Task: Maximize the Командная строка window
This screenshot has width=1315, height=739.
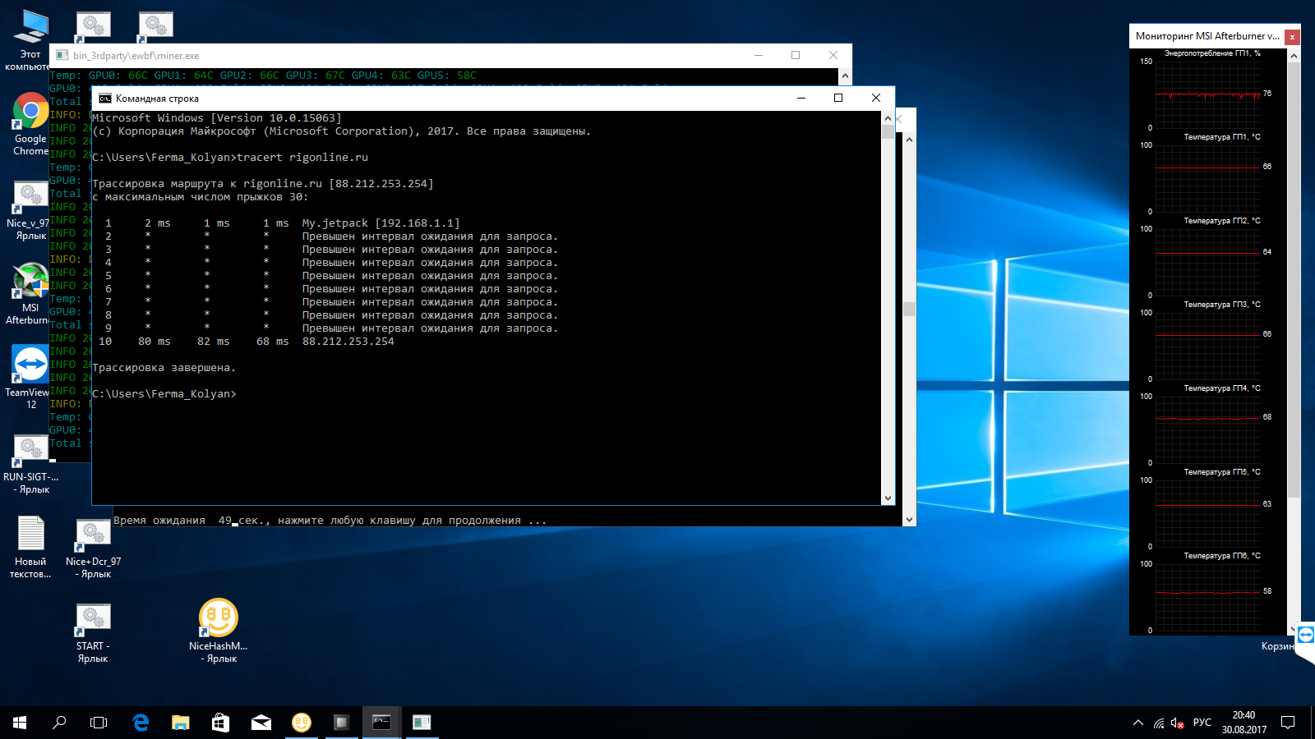Action: coord(838,98)
